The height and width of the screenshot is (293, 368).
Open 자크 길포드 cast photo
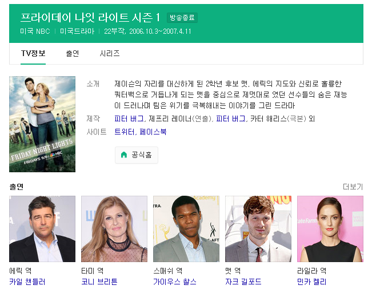coord(258,229)
